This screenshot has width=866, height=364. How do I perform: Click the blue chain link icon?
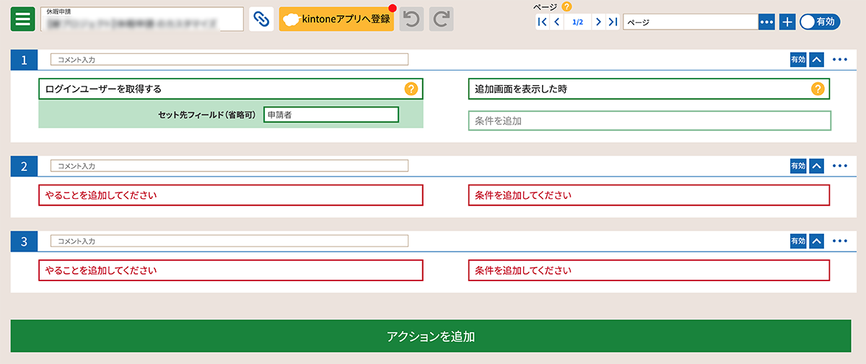(x=261, y=19)
